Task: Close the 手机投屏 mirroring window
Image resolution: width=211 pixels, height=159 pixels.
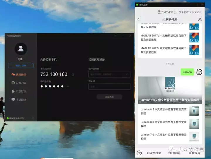Action: (202, 5)
